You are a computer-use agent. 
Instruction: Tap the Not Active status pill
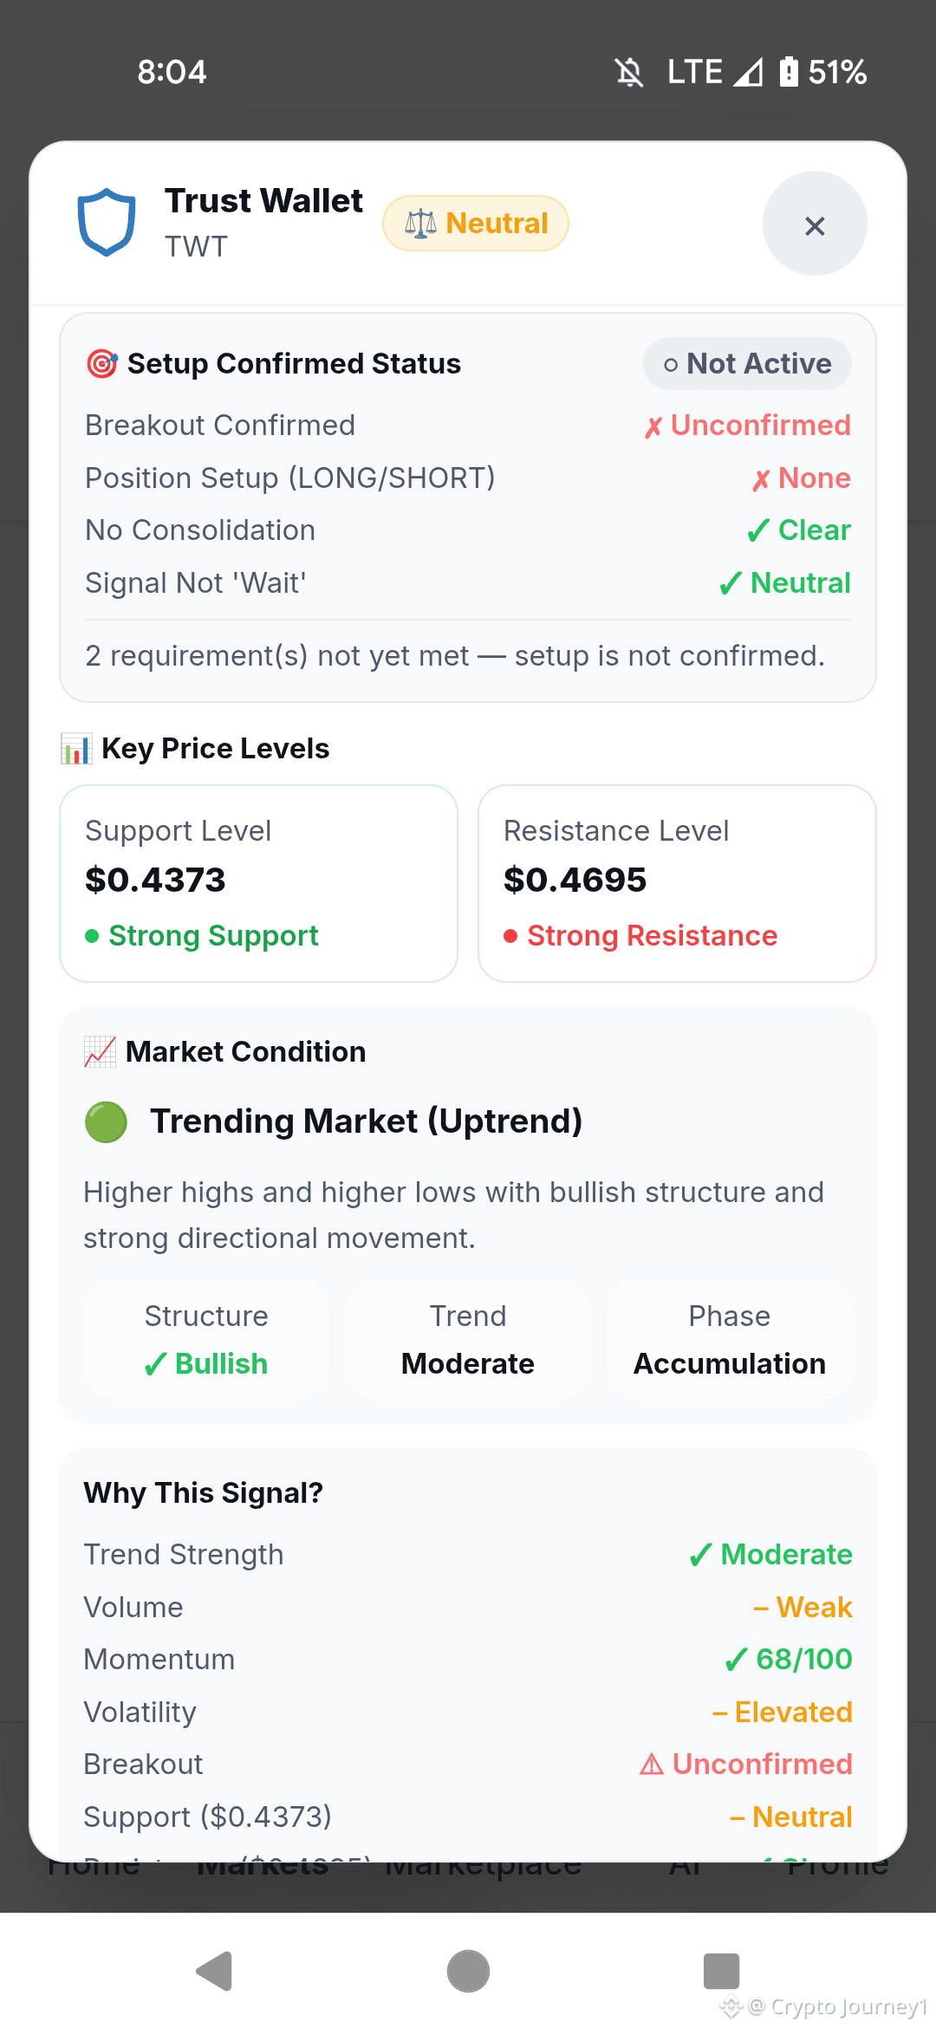tap(747, 364)
